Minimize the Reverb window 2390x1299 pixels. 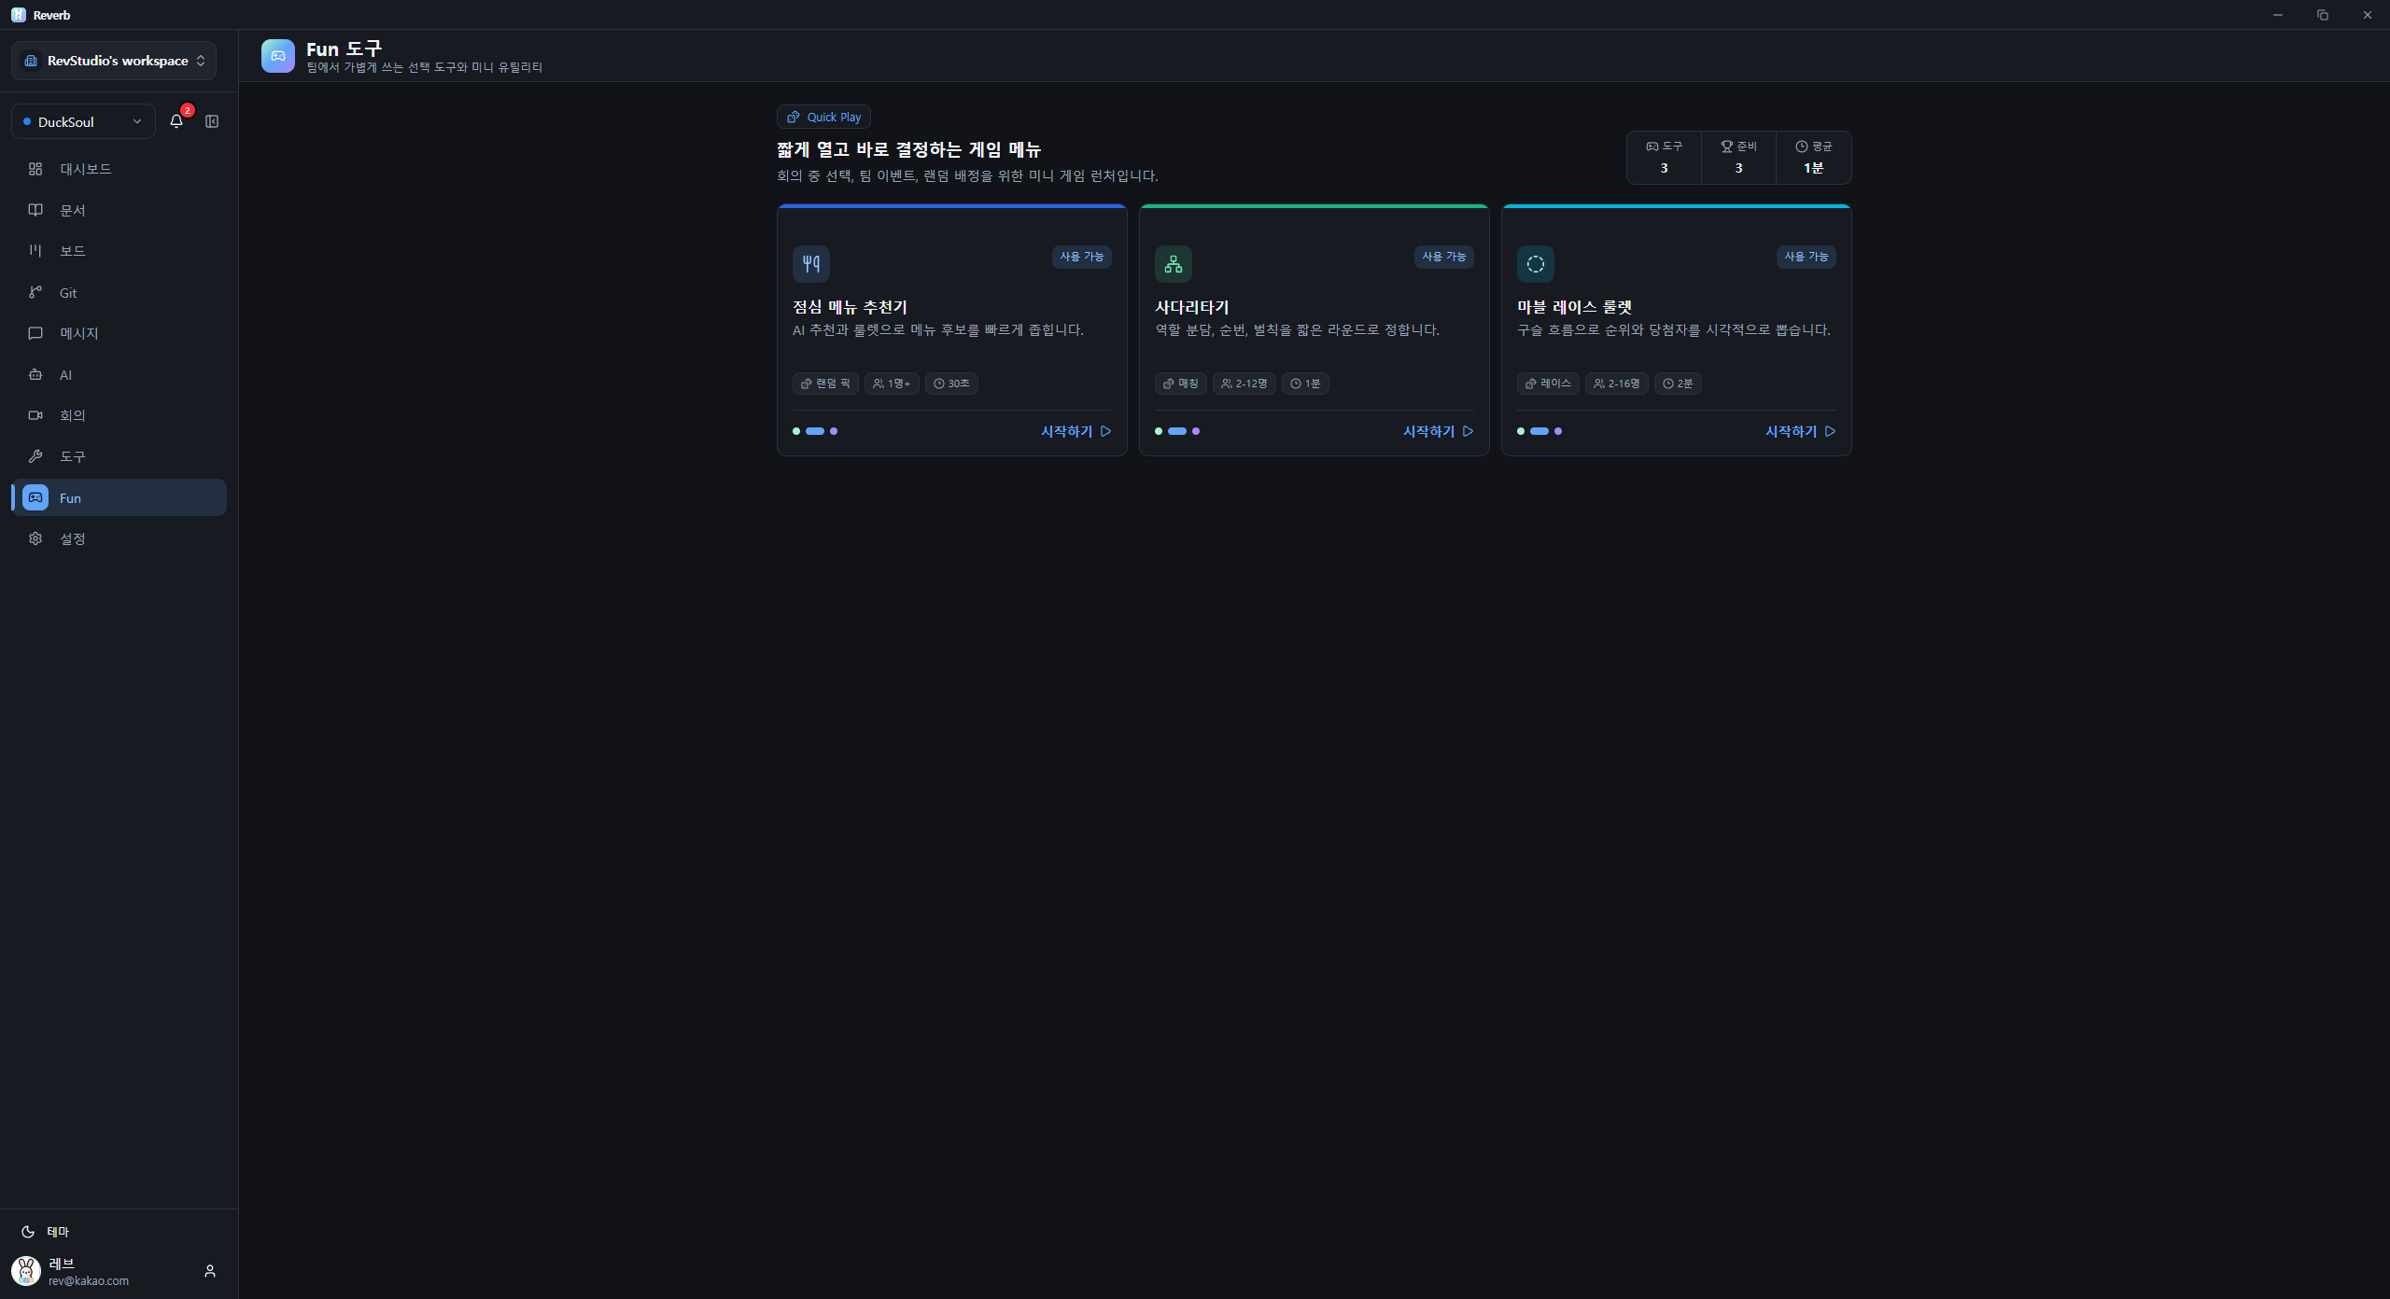click(x=2278, y=15)
